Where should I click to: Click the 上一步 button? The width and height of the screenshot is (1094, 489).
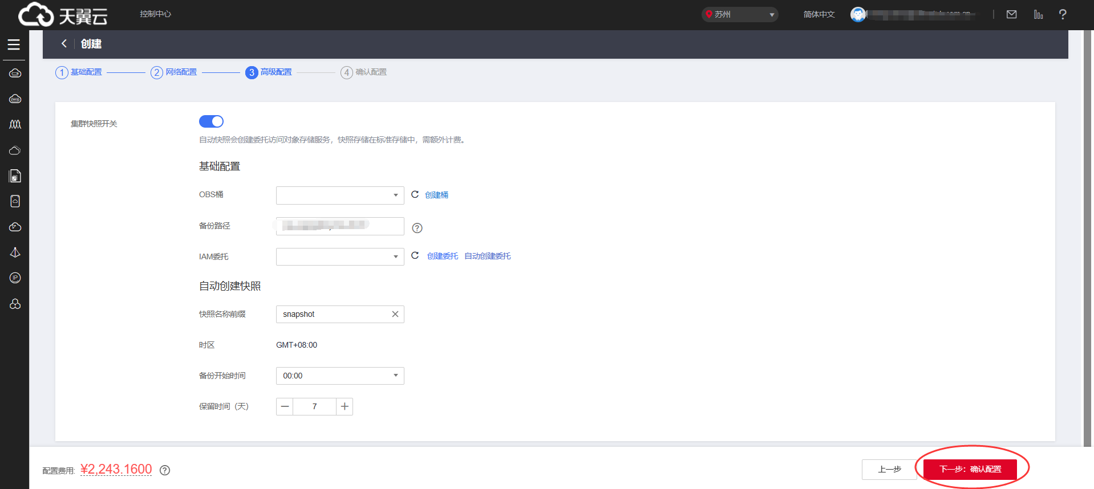pyautogui.click(x=889, y=469)
